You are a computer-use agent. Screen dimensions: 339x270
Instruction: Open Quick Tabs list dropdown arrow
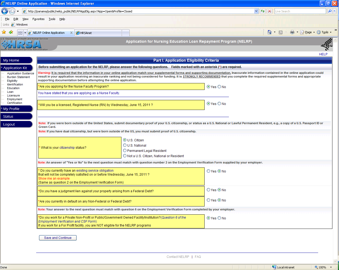tap(25, 33)
